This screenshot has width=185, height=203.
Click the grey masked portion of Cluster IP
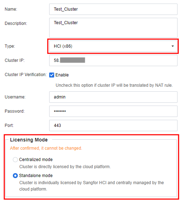(x=72, y=60)
